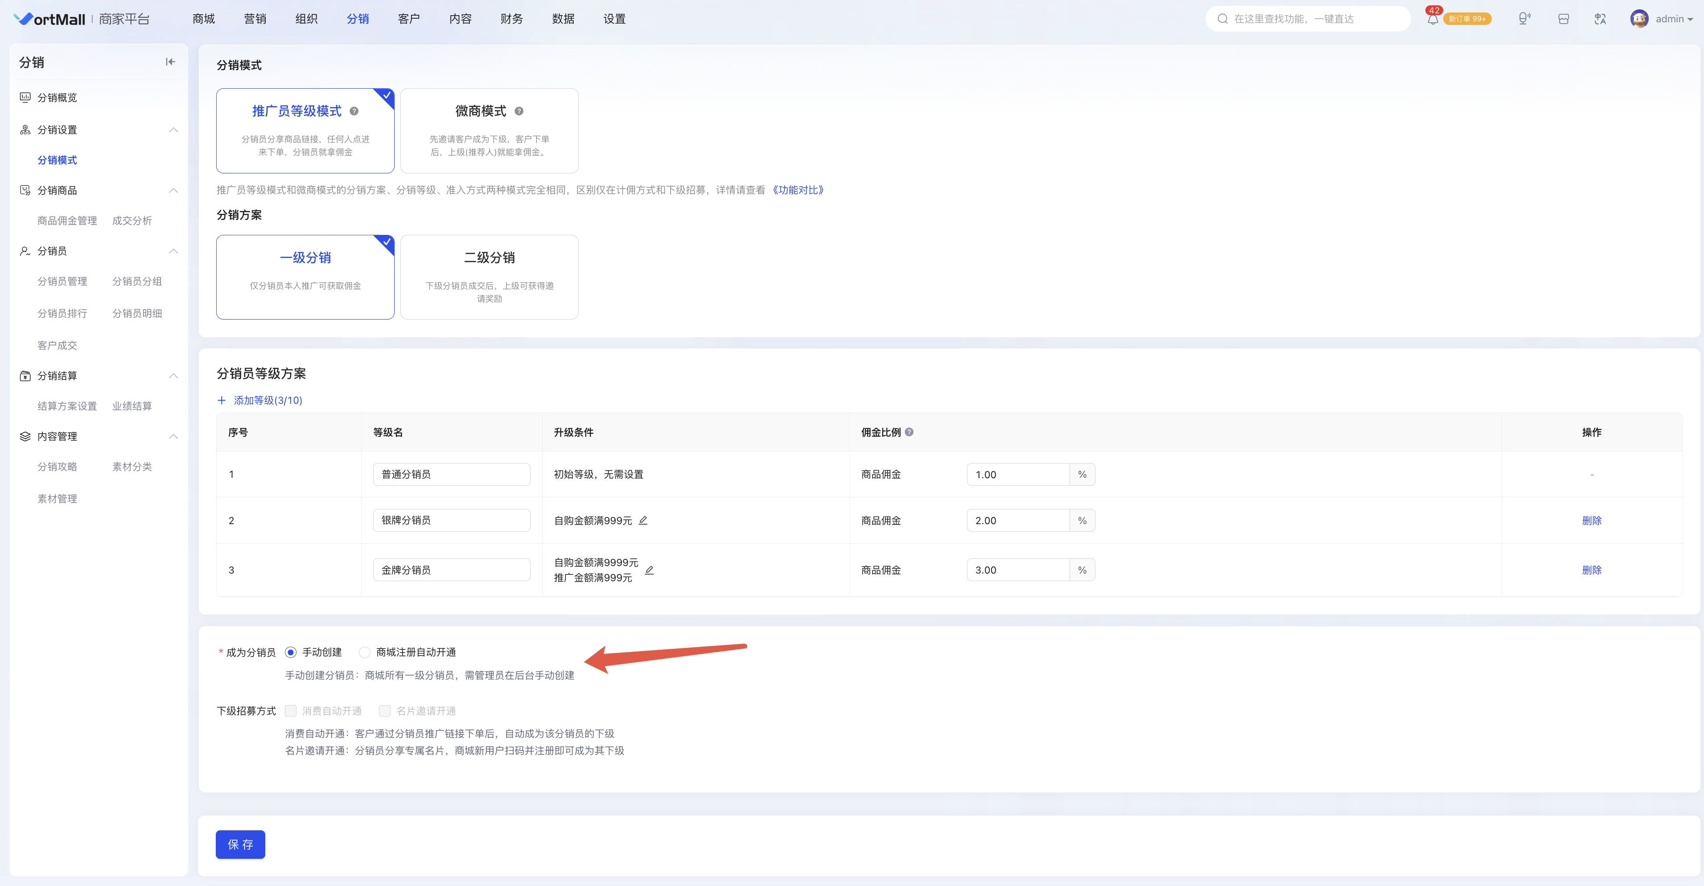
Task: Click the 保存 button
Action: 240,845
